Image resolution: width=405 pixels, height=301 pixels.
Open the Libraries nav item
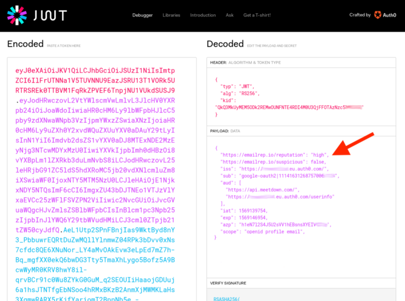pyautogui.click(x=171, y=15)
